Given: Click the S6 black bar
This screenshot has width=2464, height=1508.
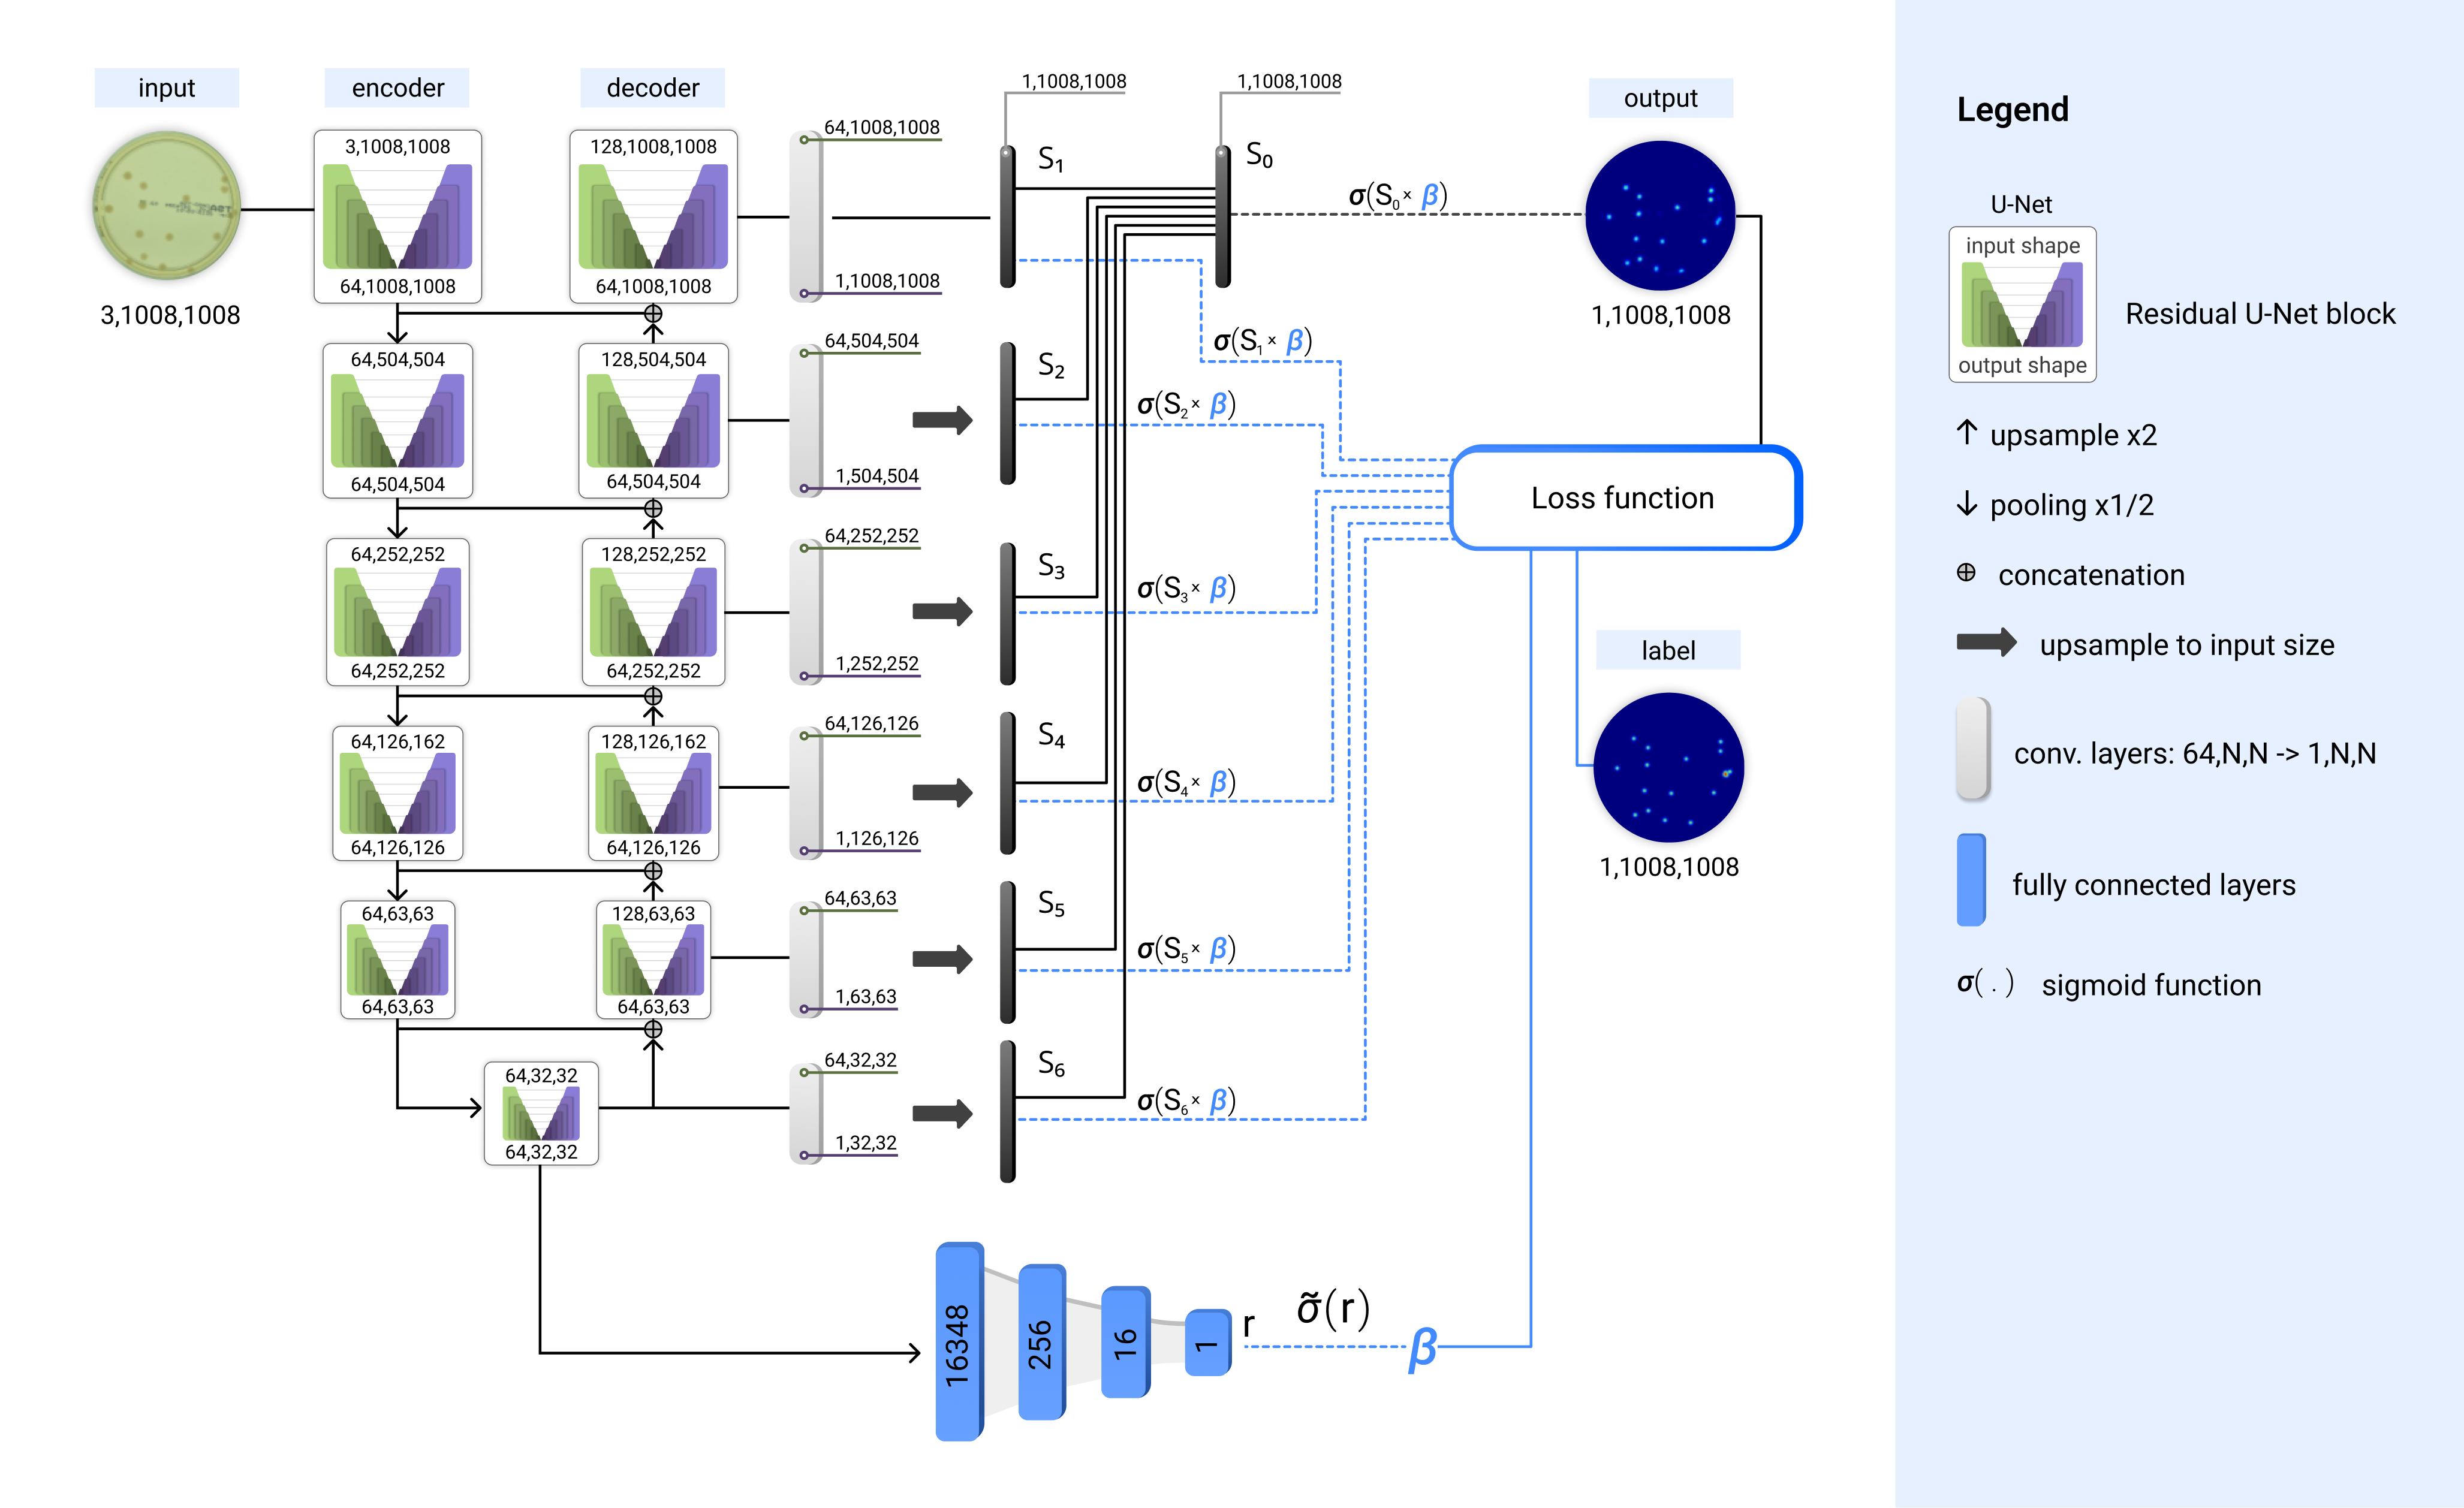Looking at the screenshot, I should (1008, 1111).
